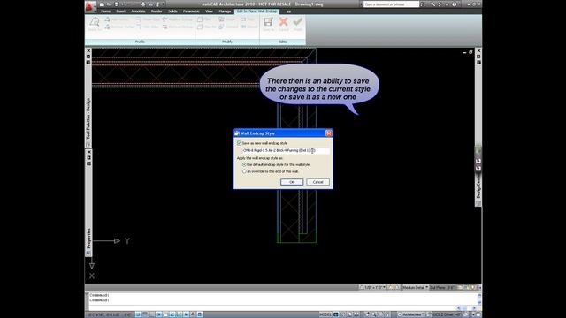
Task: Open the Home ribbon tab
Action: (106, 11)
